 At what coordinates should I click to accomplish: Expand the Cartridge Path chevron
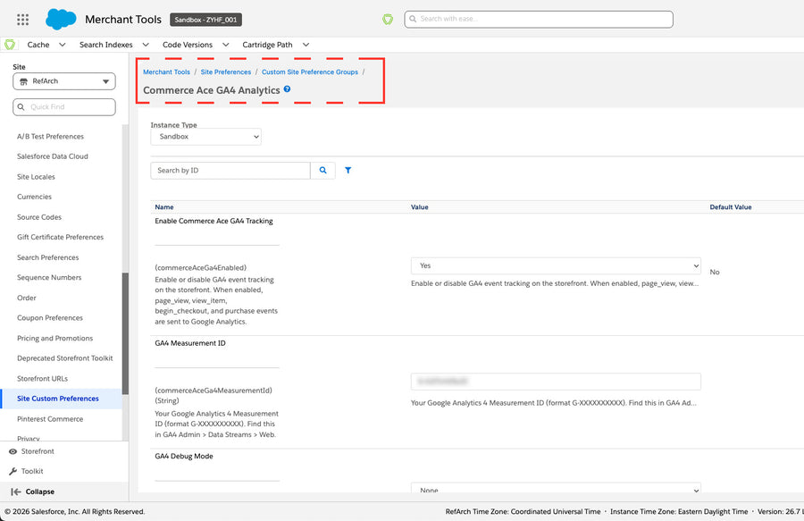coord(306,45)
